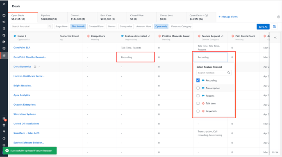Open the calendar icon in sidebar

[4, 15]
